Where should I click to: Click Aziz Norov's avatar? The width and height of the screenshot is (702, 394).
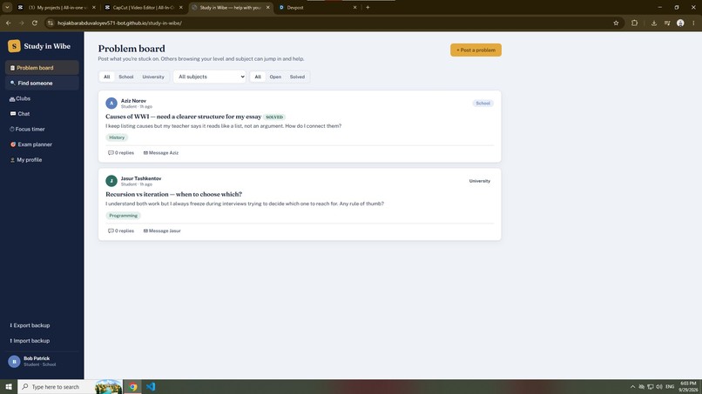pos(111,104)
